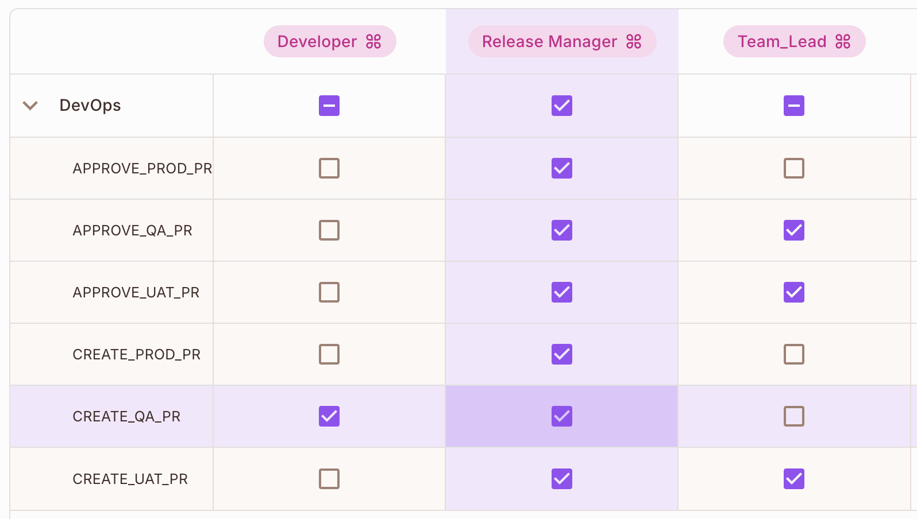Uncheck APPROVE_PROD_PR for Release Manager
917x519 pixels.
562,168
